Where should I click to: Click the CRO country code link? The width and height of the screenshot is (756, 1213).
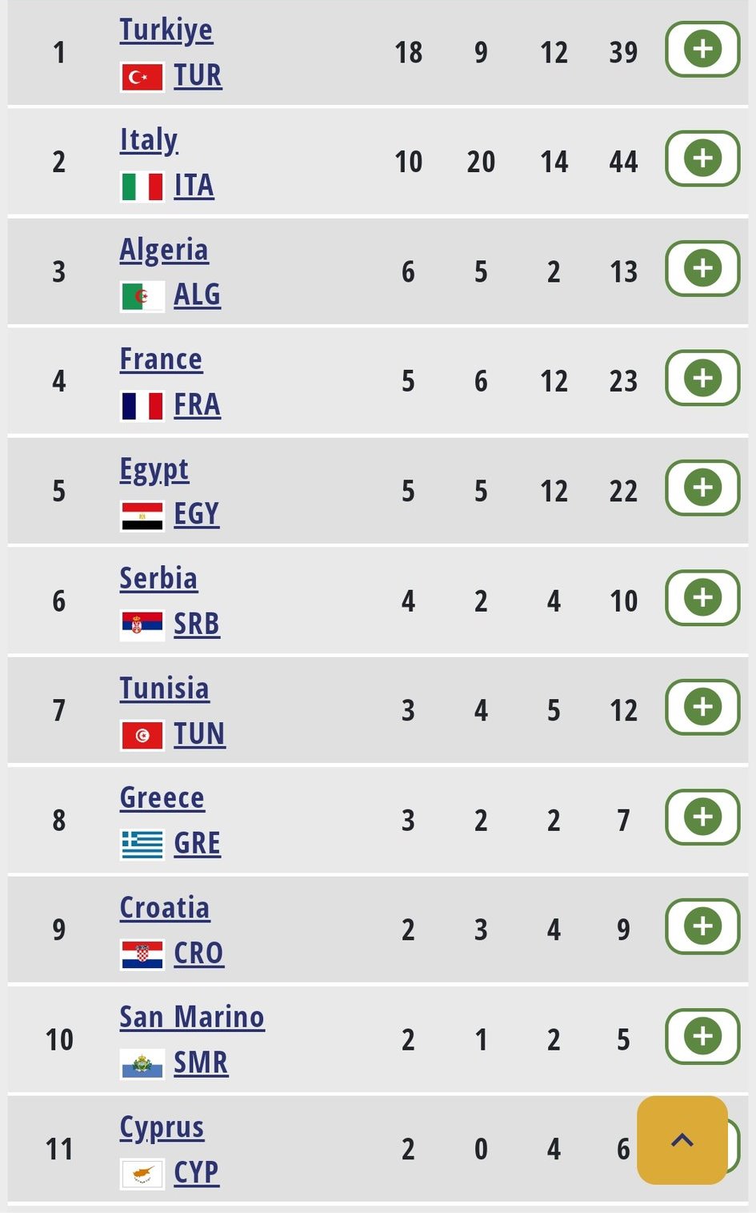(x=199, y=954)
